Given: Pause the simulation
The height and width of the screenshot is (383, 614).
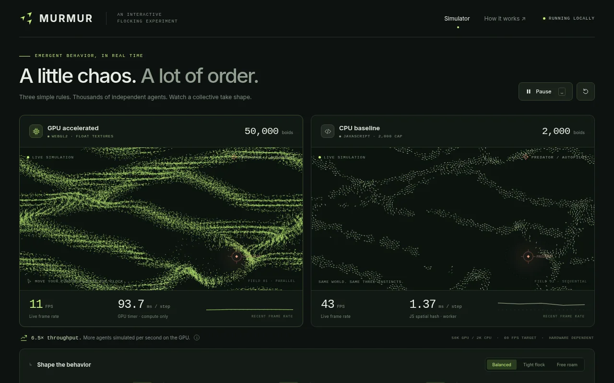Looking at the screenshot, I should (545, 91).
